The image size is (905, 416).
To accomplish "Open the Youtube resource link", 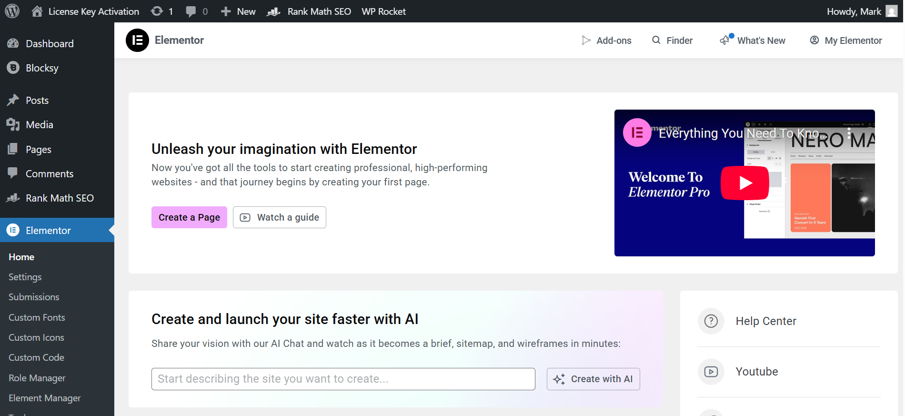I will click(x=757, y=372).
